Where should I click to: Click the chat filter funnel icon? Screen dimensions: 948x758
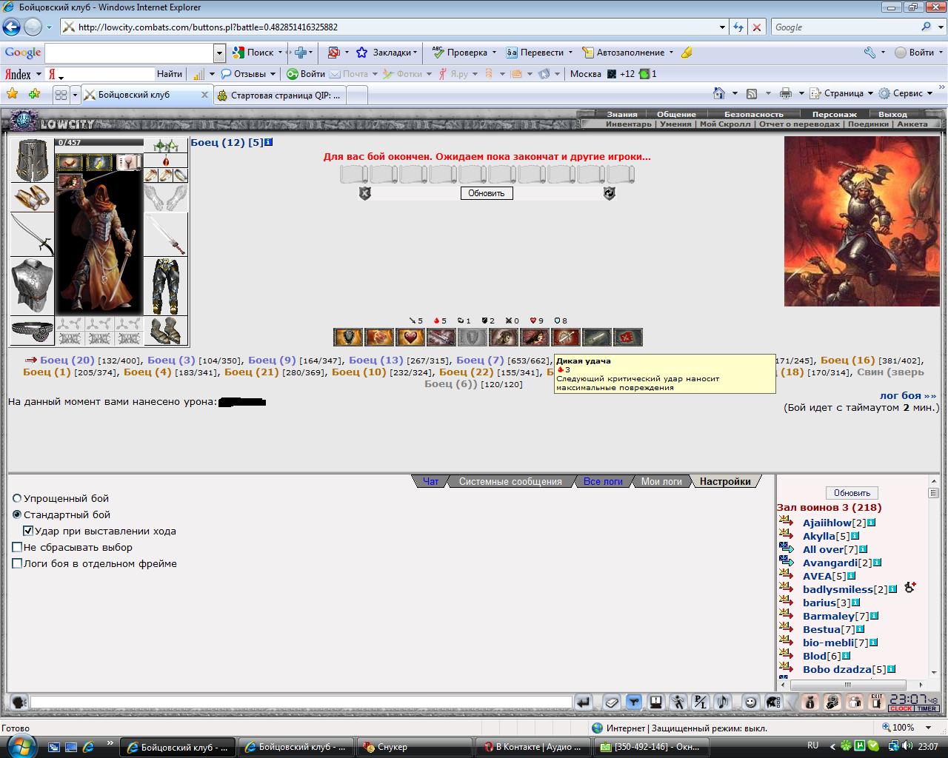[633, 702]
